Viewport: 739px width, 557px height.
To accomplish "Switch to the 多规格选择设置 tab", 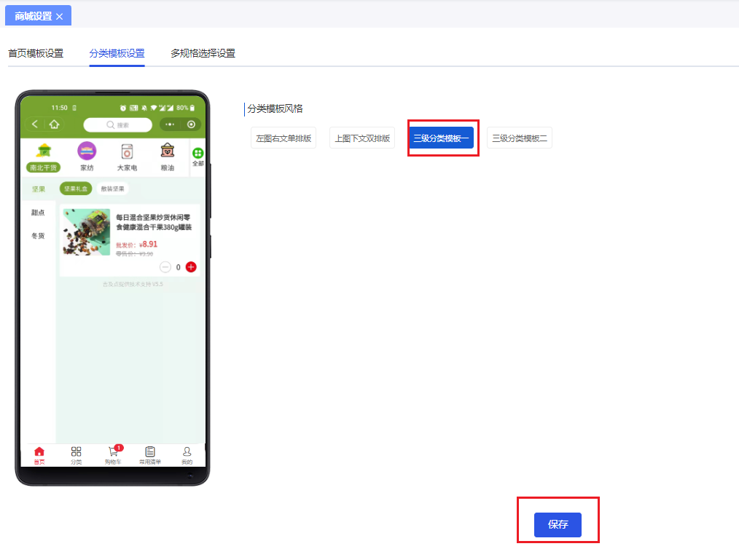I will tap(202, 53).
